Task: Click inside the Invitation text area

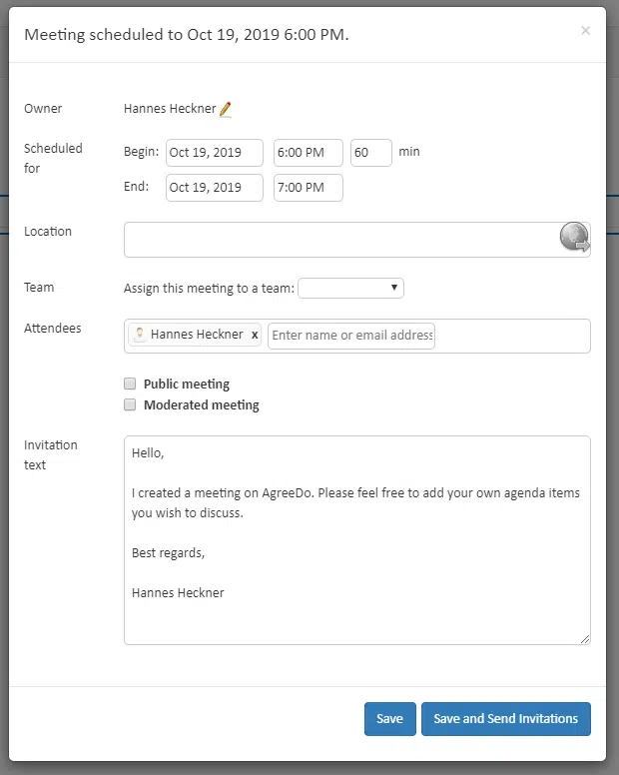Action: 357,540
